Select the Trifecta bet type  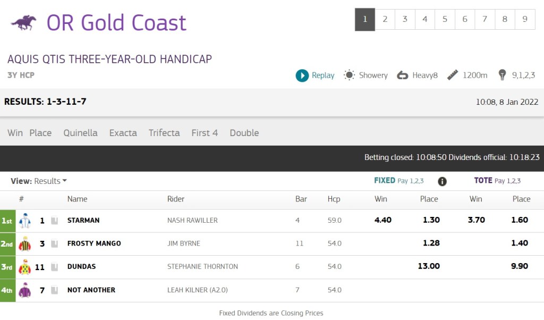point(164,133)
